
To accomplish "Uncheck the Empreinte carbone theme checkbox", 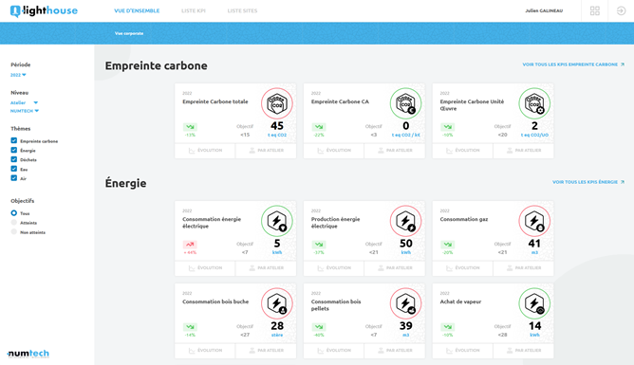I will pos(13,140).
